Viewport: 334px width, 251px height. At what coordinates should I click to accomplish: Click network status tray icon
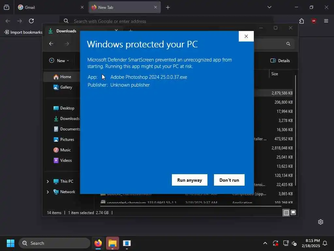286,243
